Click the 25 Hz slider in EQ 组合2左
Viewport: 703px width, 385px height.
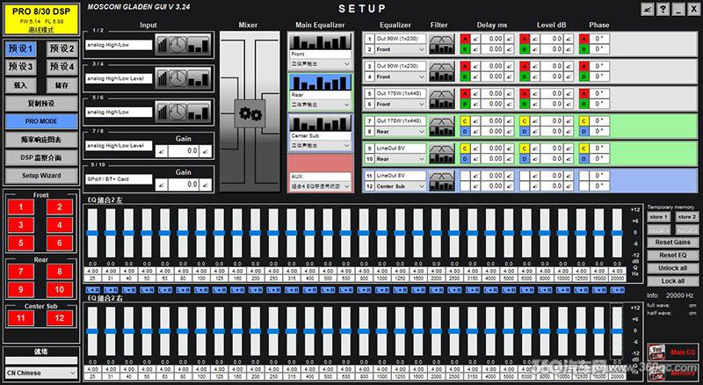[x=92, y=233]
